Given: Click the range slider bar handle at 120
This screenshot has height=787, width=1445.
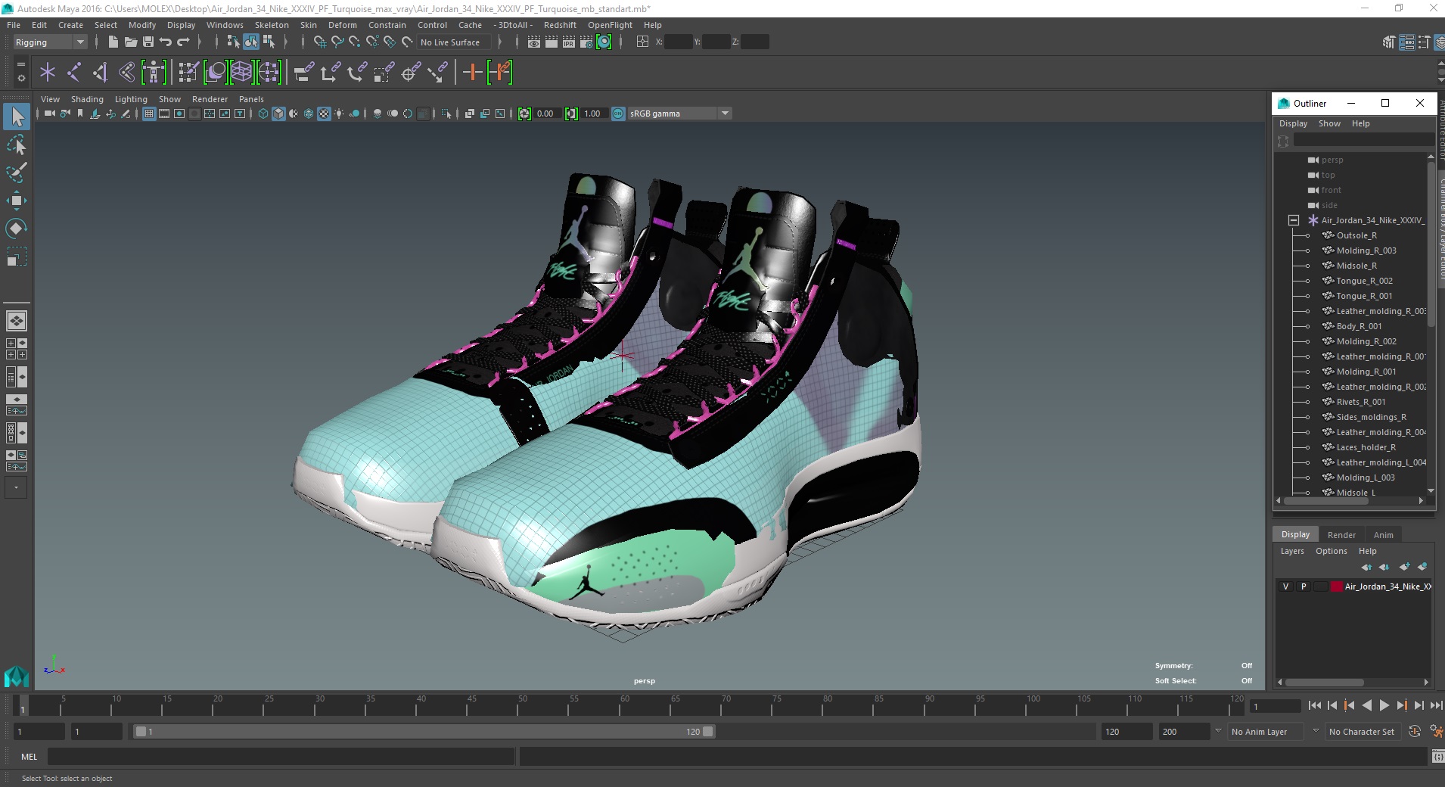Looking at the screenshot, I should [708, 732].
